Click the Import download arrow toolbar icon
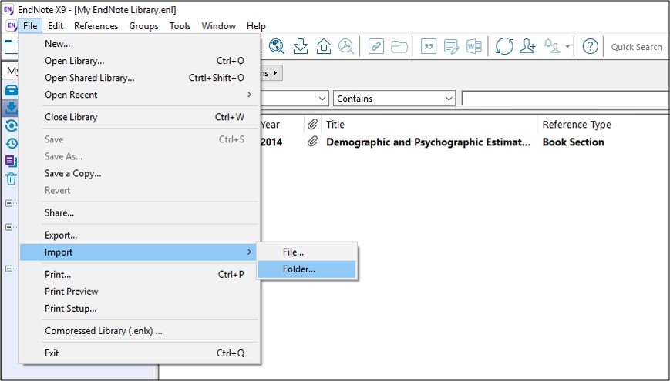 click(x=301, y=46)
